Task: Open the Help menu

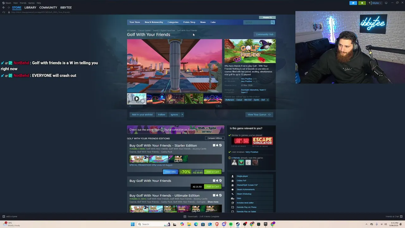Action: [x=39, y=3]
